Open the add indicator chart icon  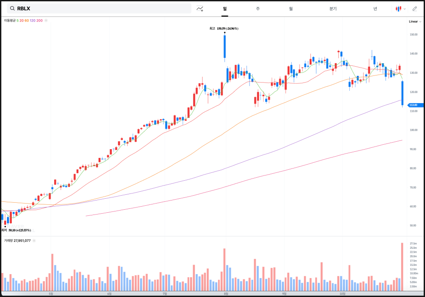coord(200,8)
